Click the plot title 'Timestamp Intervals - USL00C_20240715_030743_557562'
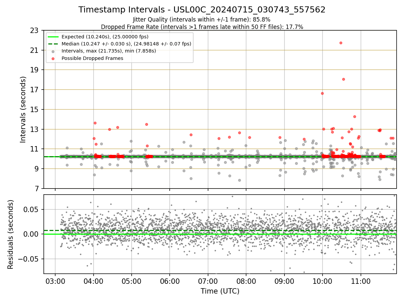Screen dimensions: 404x303 coord(202,10)
